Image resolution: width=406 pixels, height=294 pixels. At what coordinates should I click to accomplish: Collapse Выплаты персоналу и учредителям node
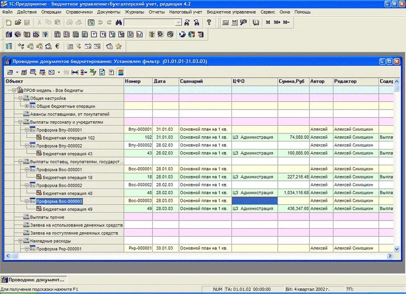click(20, 122)
